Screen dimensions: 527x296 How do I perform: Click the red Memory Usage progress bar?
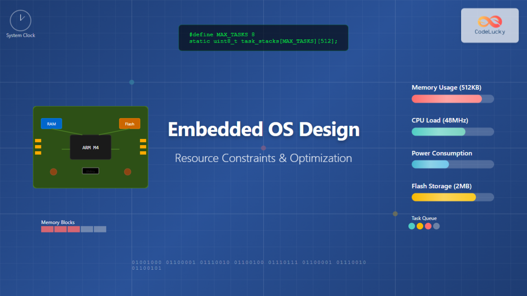(453, 99)
